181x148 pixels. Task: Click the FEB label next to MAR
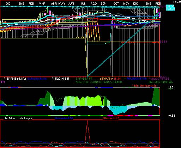coord(31,4)
